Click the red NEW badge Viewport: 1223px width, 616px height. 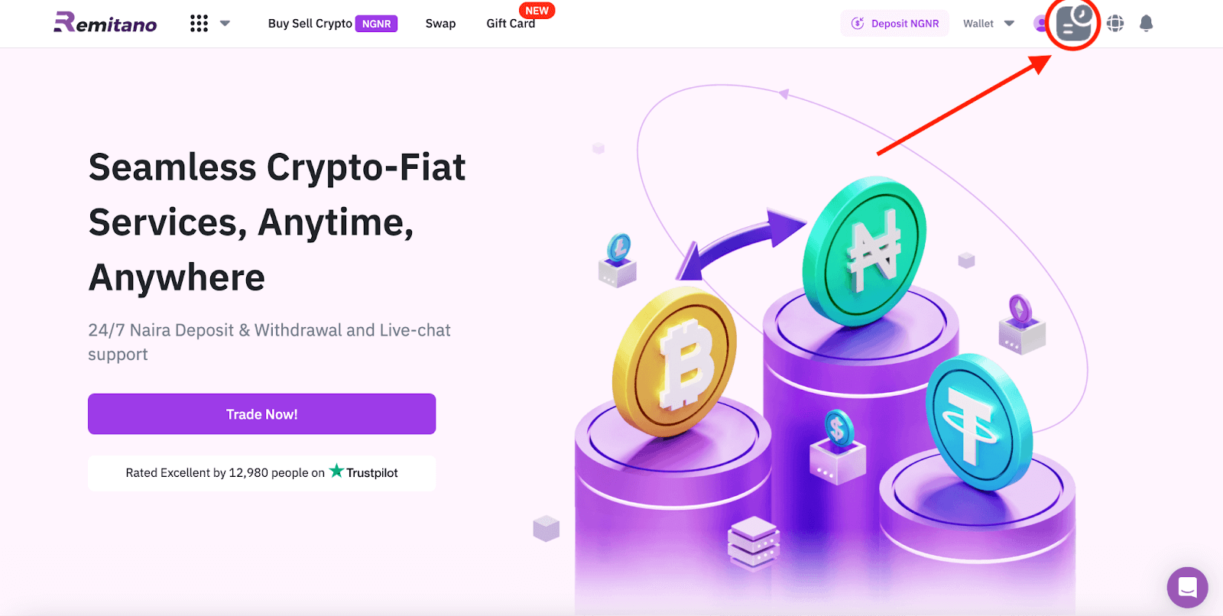537,11
